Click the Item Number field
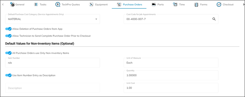Screen dimensions: 245x97 pyautogui.click(x=52, y=63)
